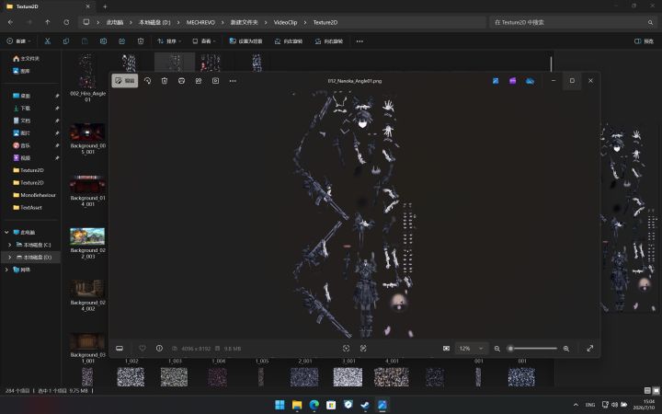Open File Explorer from taskbar
662x414 pixels.
click(x=297, y=405)
